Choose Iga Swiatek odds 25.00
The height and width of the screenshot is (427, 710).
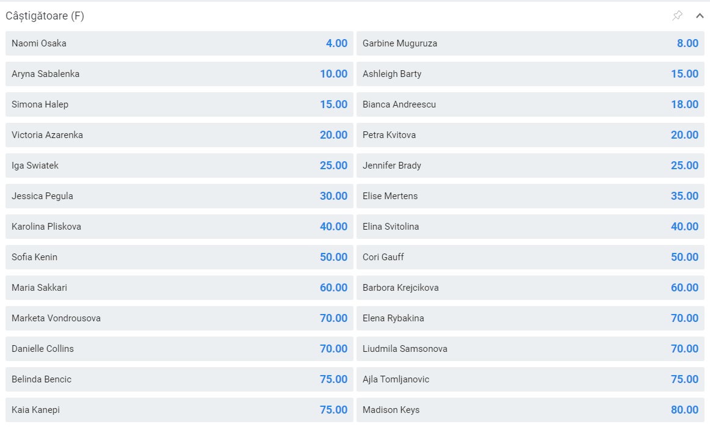179,166
